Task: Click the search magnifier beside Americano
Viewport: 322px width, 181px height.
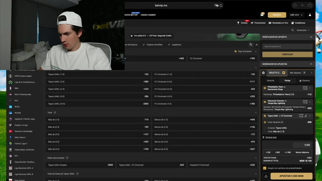Action: 293,30
